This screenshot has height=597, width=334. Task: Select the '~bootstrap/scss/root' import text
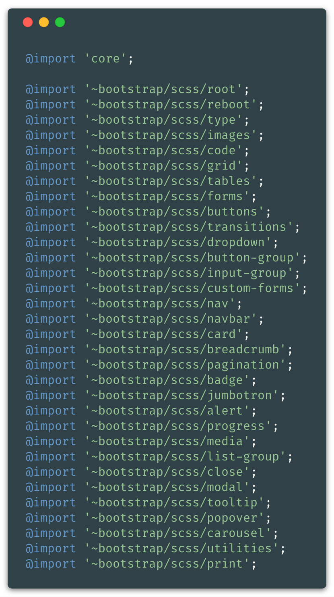tap(138, 89)
